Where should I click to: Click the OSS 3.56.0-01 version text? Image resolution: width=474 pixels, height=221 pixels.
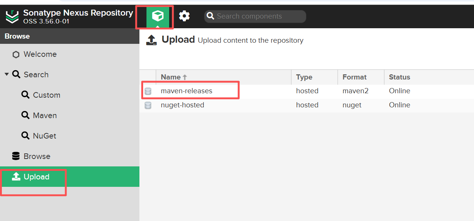click(46, 22)
